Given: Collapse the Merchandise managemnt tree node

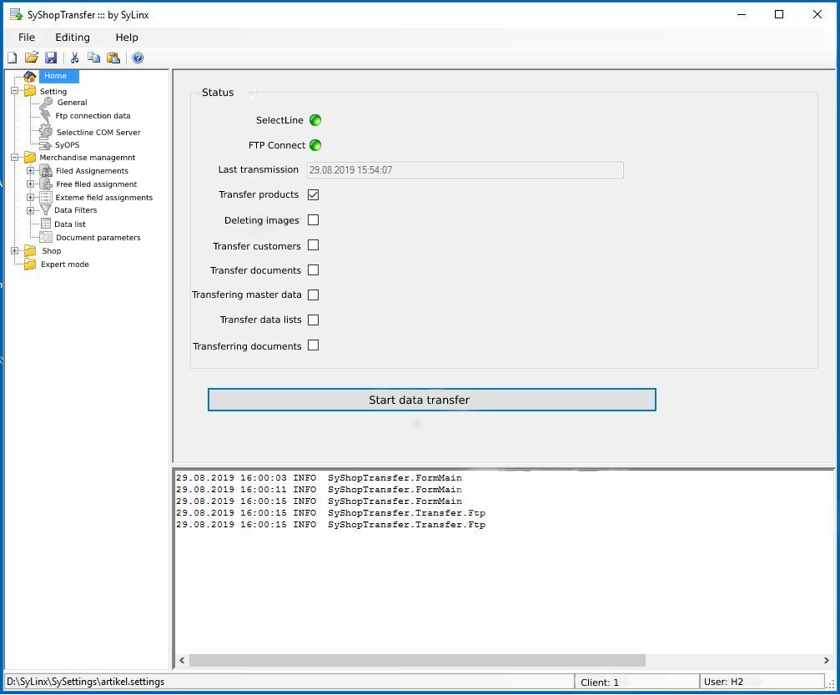Looking at the screenshot, I should (x=14, y=157).
